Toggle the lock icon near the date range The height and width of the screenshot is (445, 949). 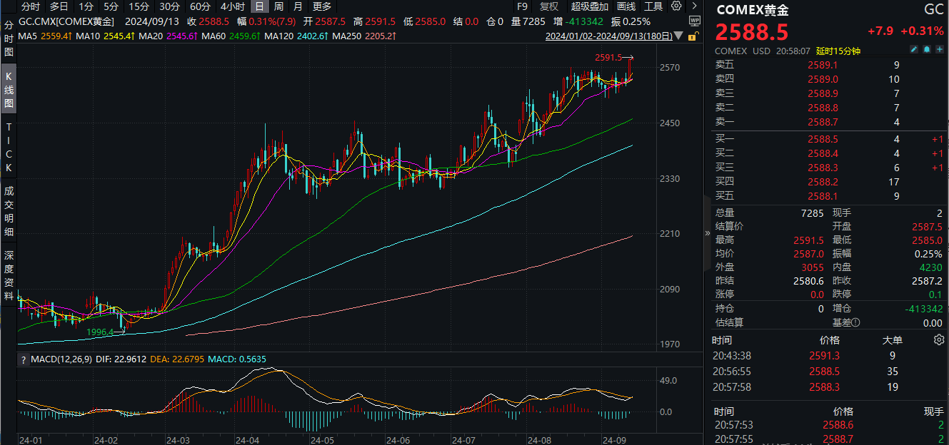click(x=692, y=35)
